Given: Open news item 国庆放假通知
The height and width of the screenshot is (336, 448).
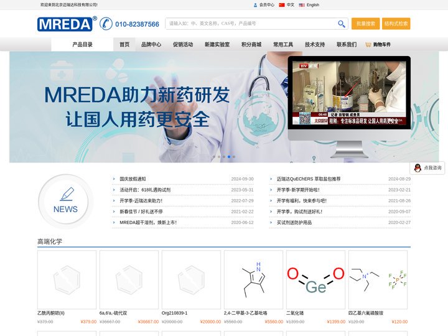Looking at the screenshot, I should (x=133, y=179).
